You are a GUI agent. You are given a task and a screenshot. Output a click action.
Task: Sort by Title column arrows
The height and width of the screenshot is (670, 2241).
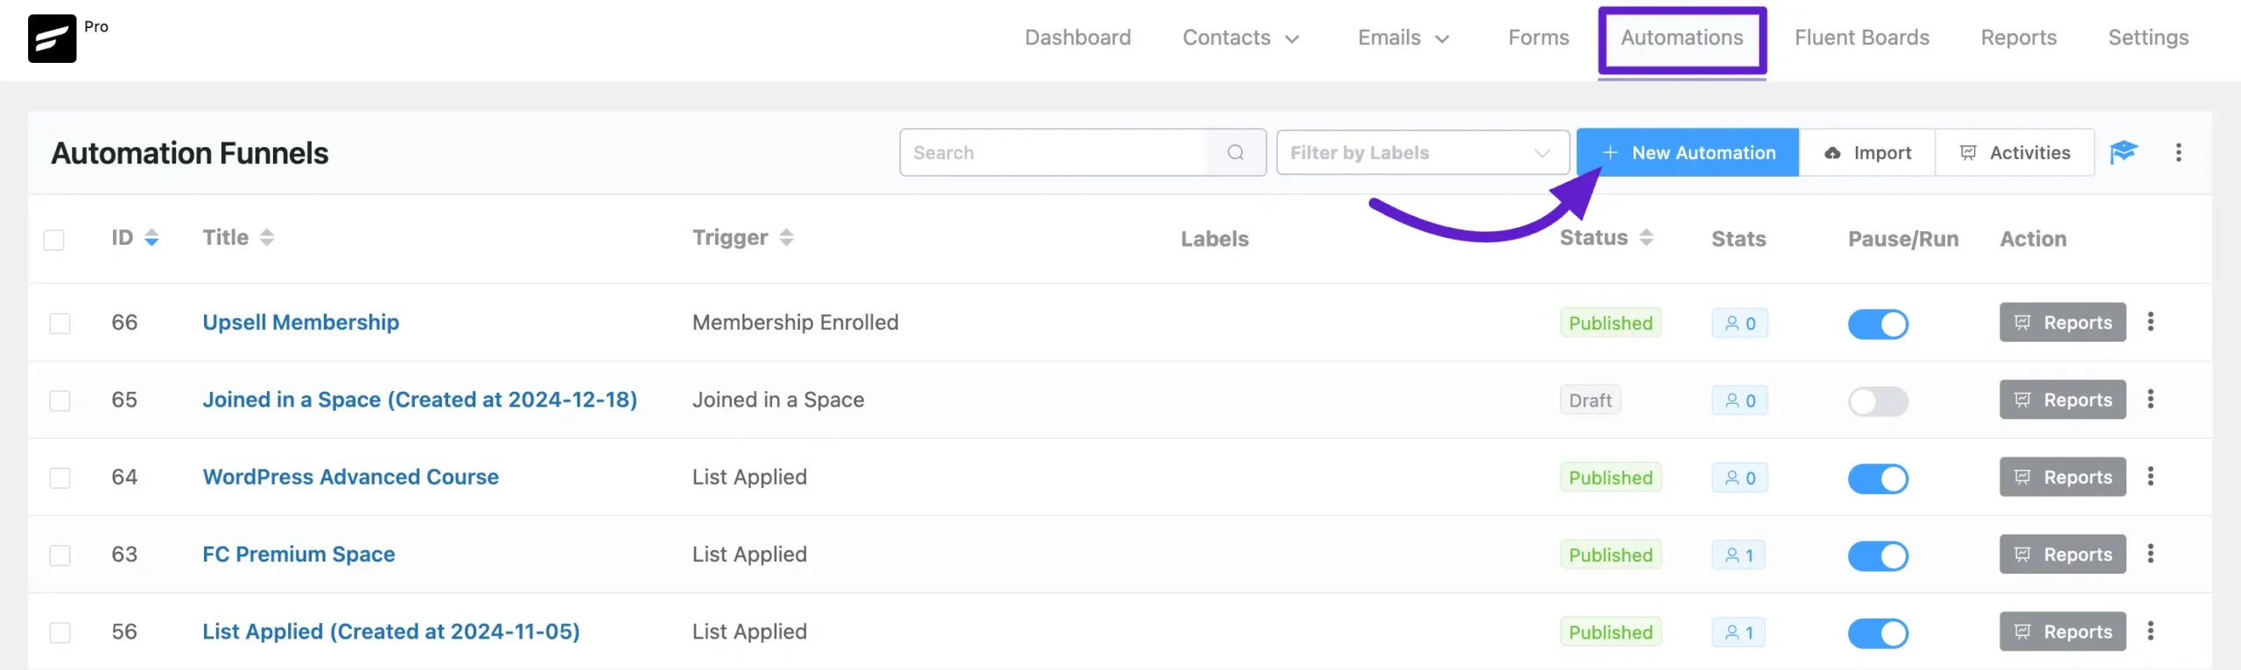tap(267, 238)
